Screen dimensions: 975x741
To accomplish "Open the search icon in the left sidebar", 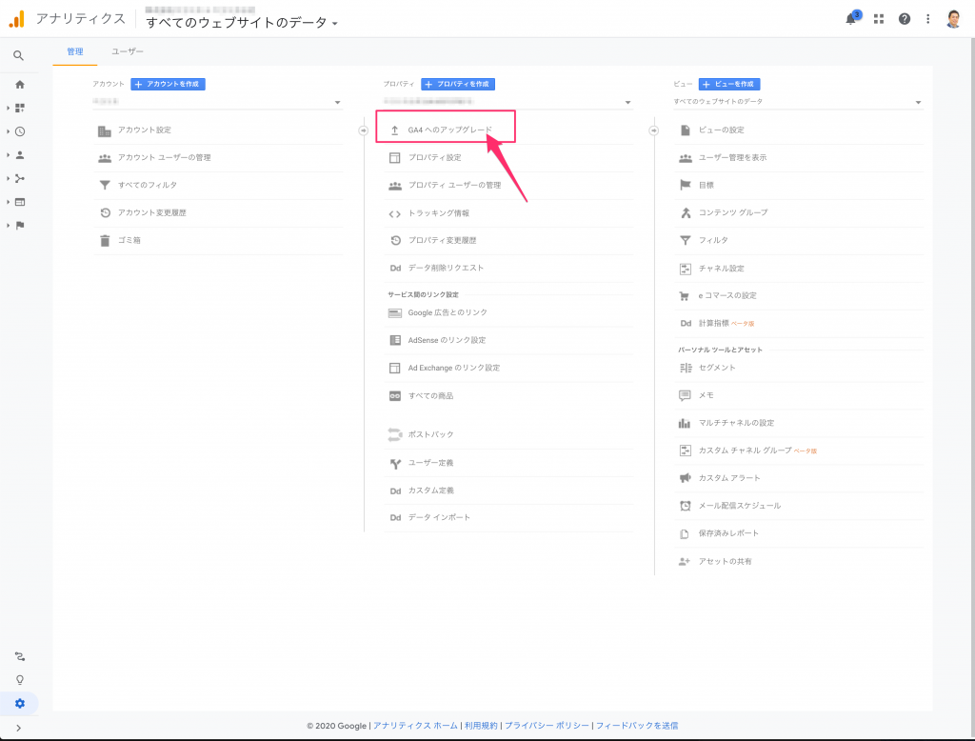I will [19, 56].
